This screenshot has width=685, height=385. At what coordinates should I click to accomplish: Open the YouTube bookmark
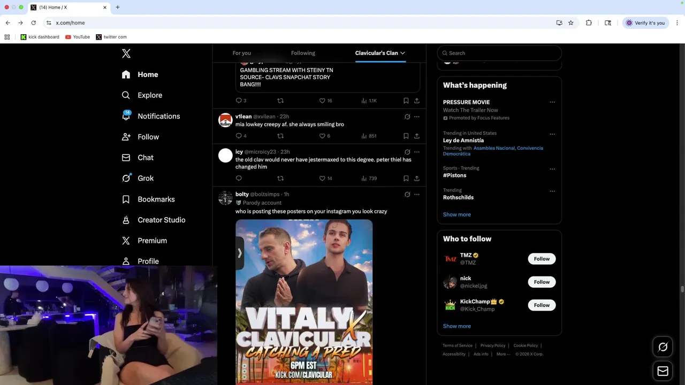pos(78,37)
